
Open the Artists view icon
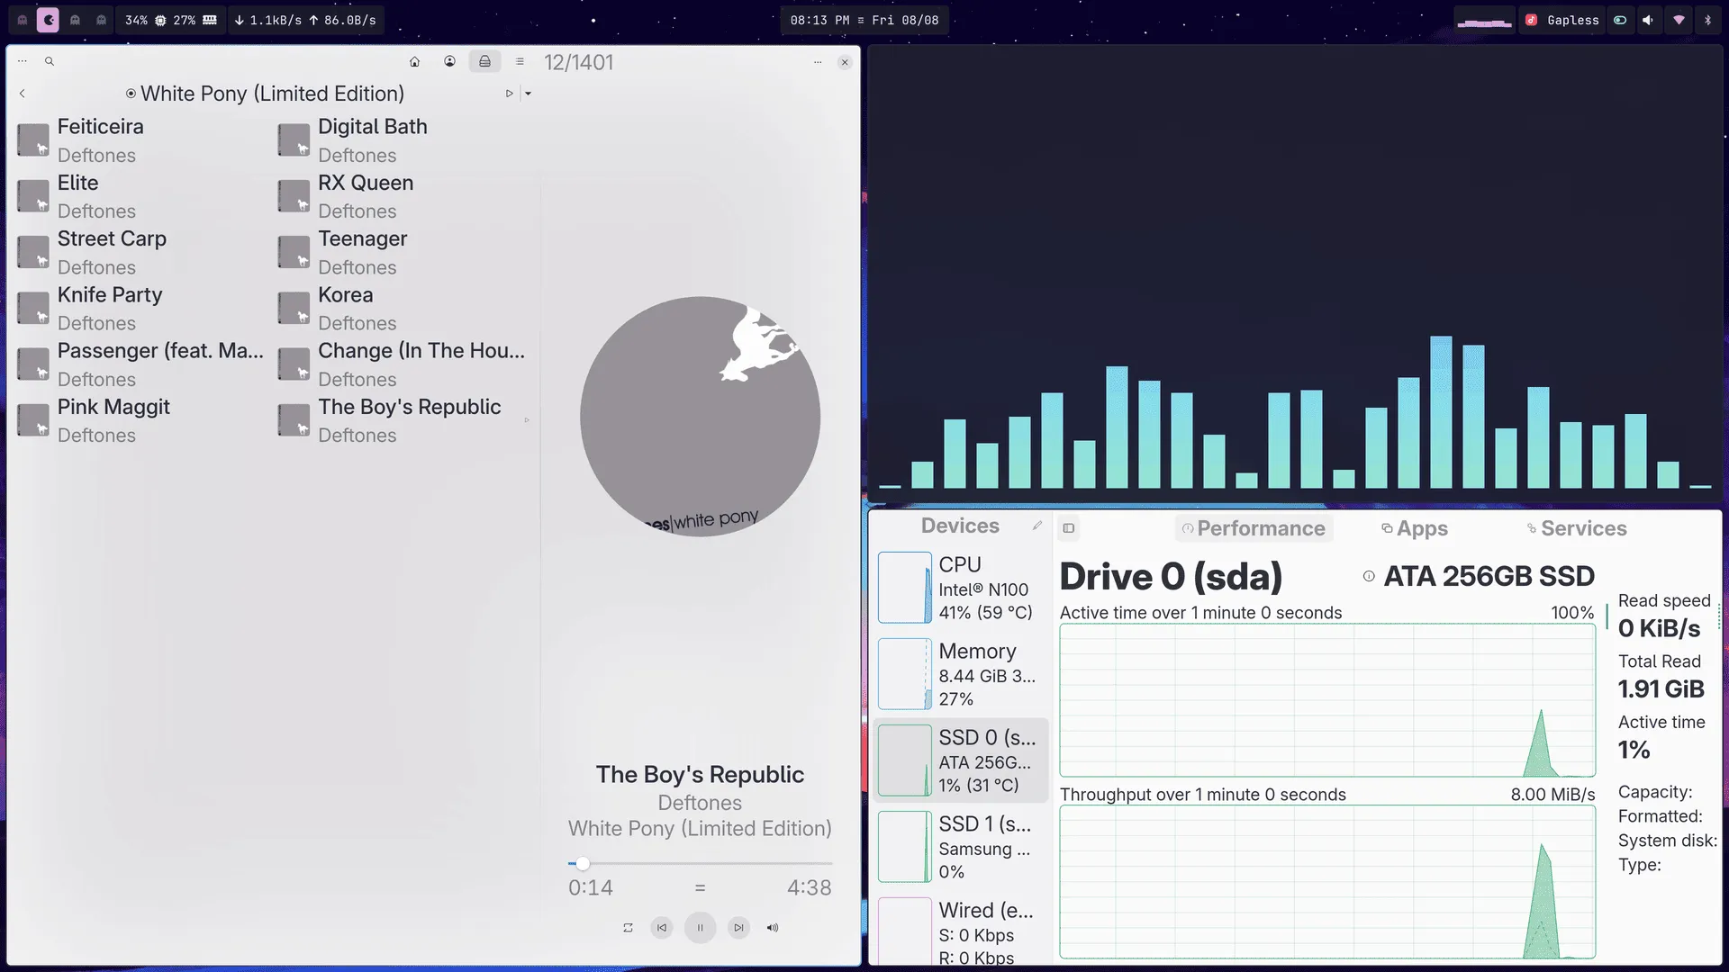pos(449,61)
